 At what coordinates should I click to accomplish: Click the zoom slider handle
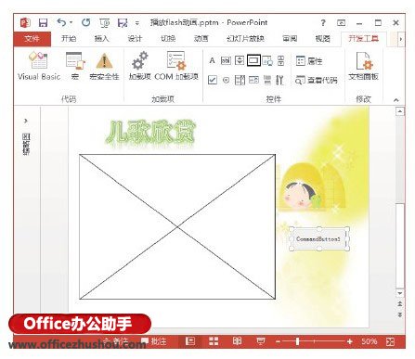297,341
